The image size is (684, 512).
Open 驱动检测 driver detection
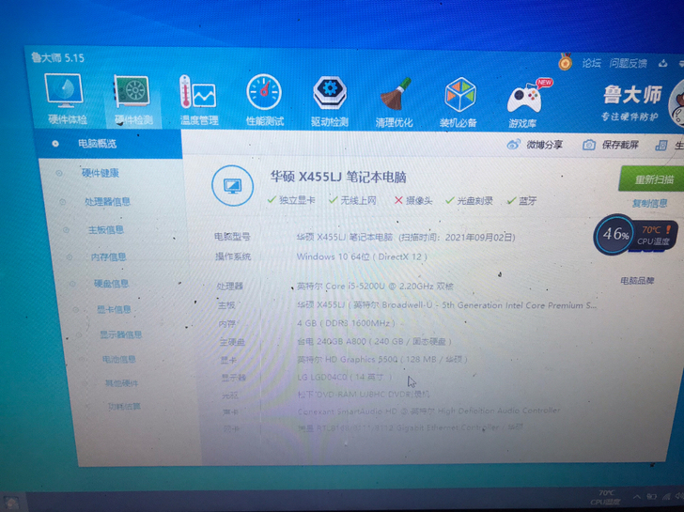tap(330, 101)
